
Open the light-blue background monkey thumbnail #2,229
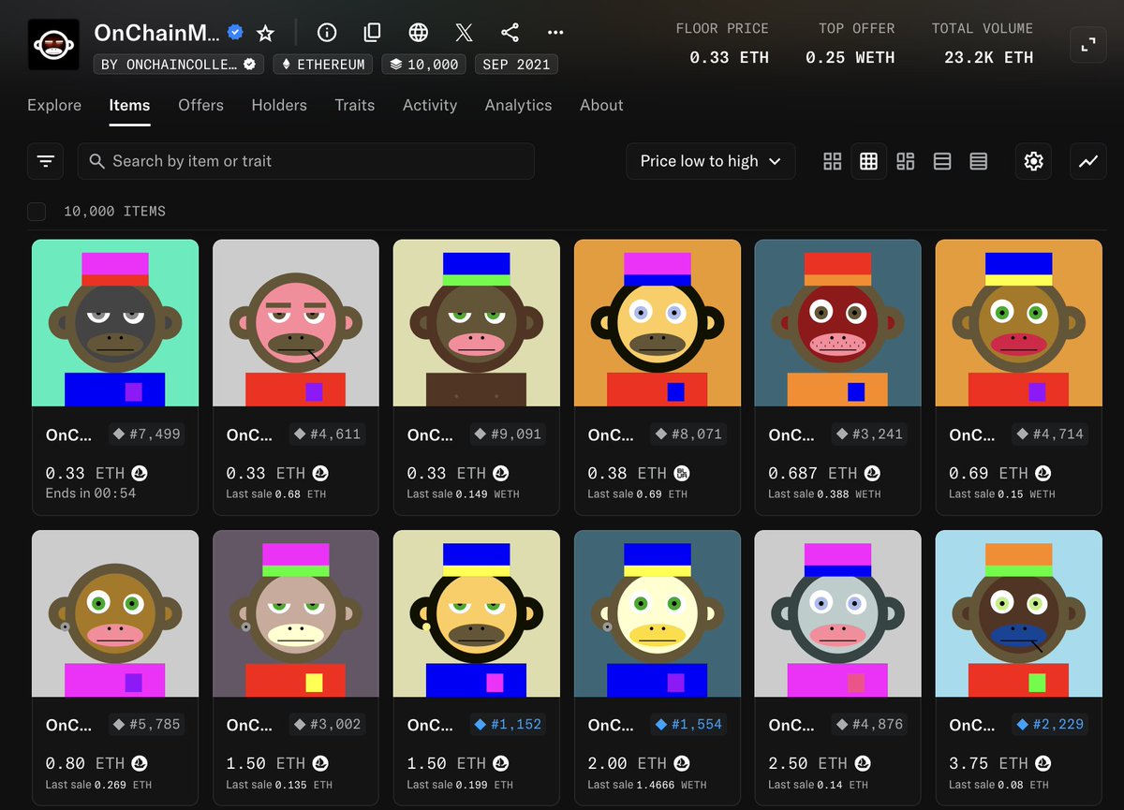click(1019, 613)
